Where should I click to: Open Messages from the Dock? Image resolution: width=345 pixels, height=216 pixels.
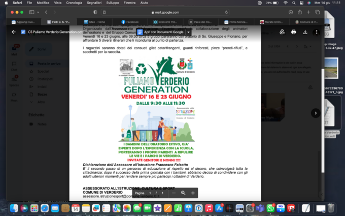point(137,208)
